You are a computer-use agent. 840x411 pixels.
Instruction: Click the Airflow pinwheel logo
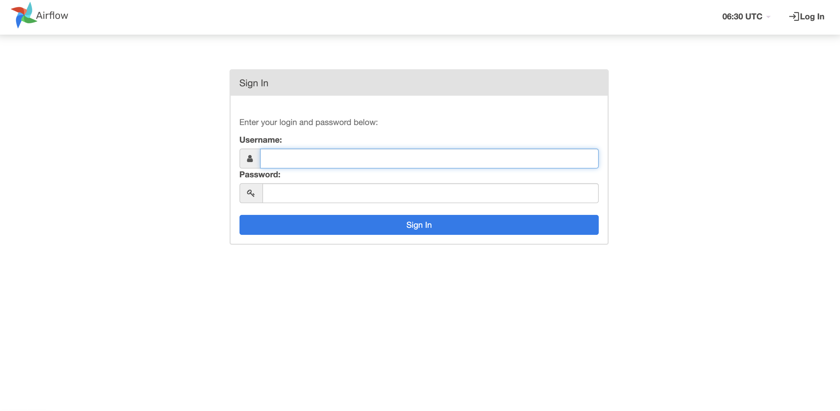[x=23, y=15]
